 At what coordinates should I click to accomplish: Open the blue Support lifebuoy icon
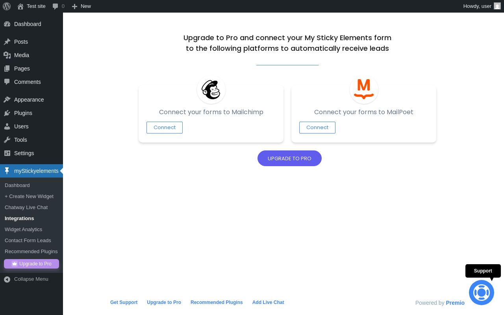(x=482, y=293)
